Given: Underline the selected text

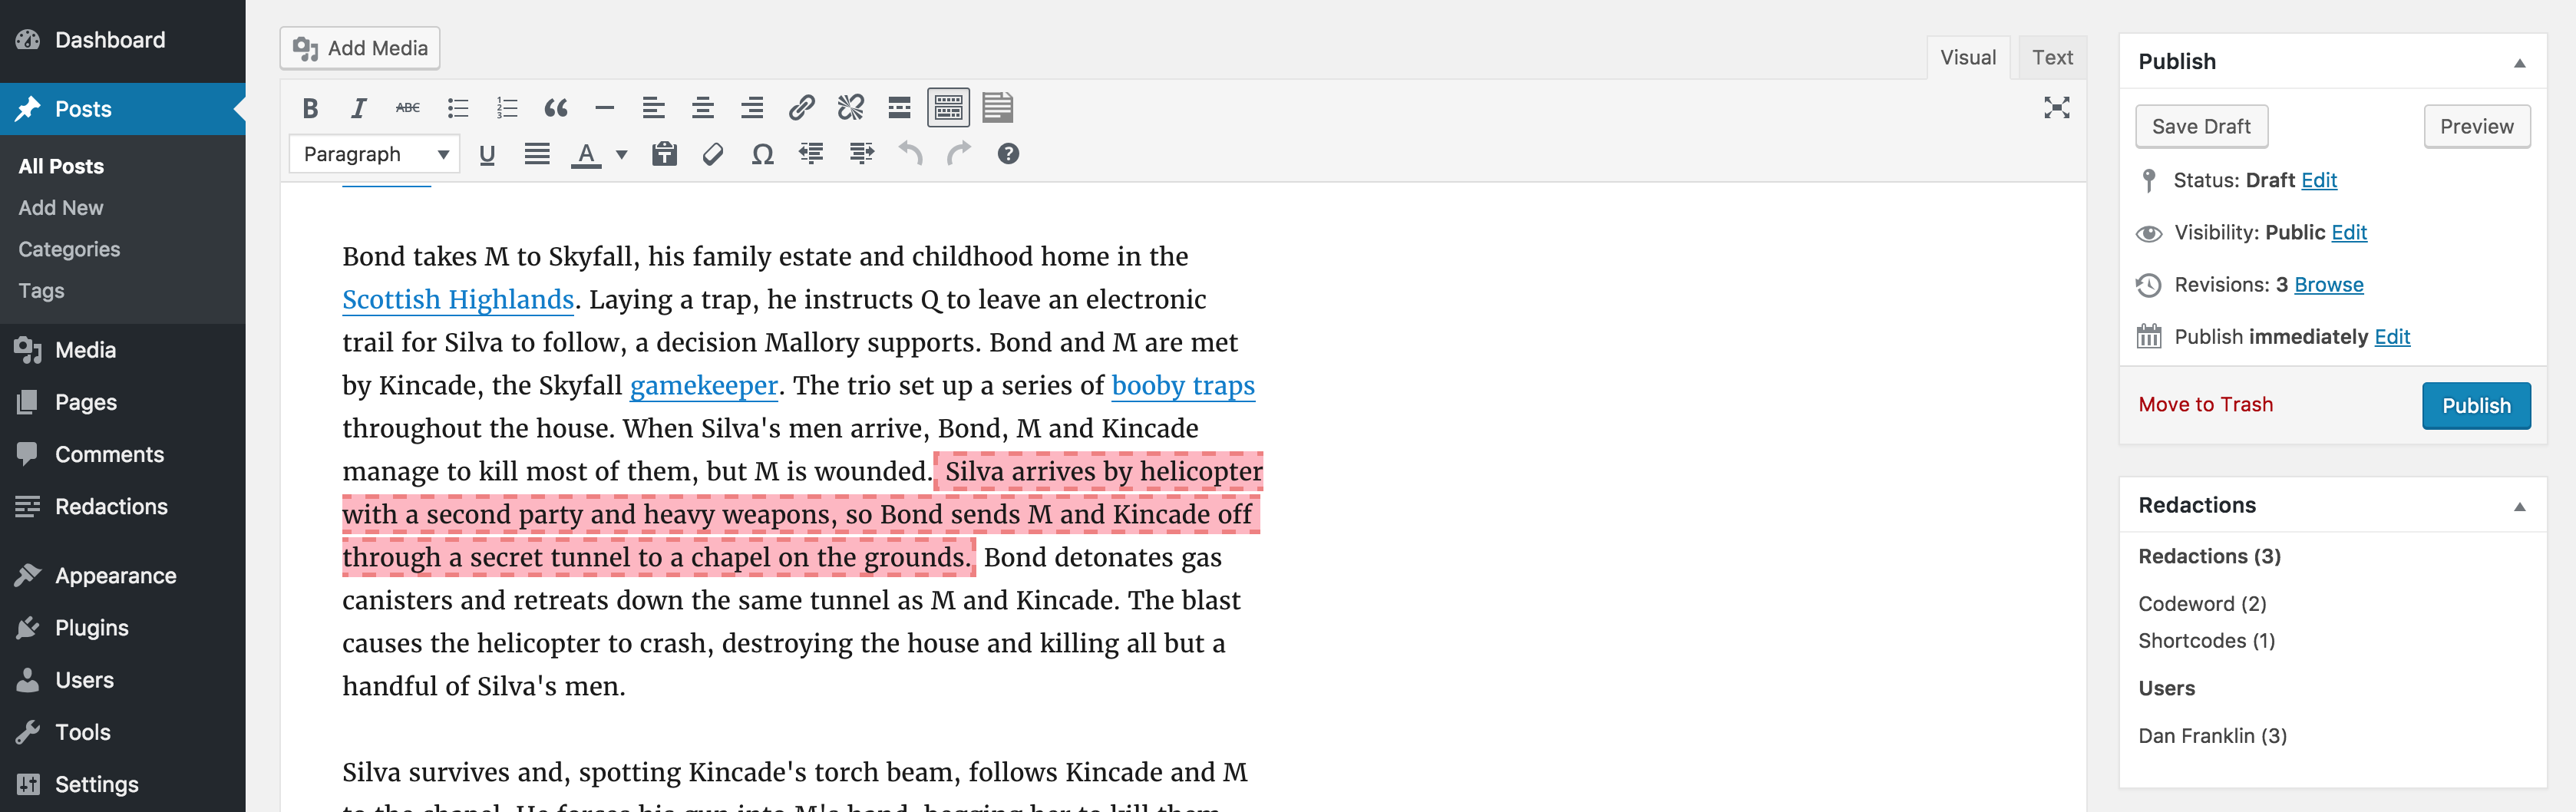Looking at the screenshot, I should pos(487,154).
